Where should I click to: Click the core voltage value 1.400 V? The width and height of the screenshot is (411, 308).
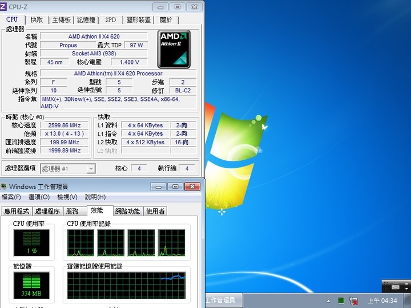[129, 62]
